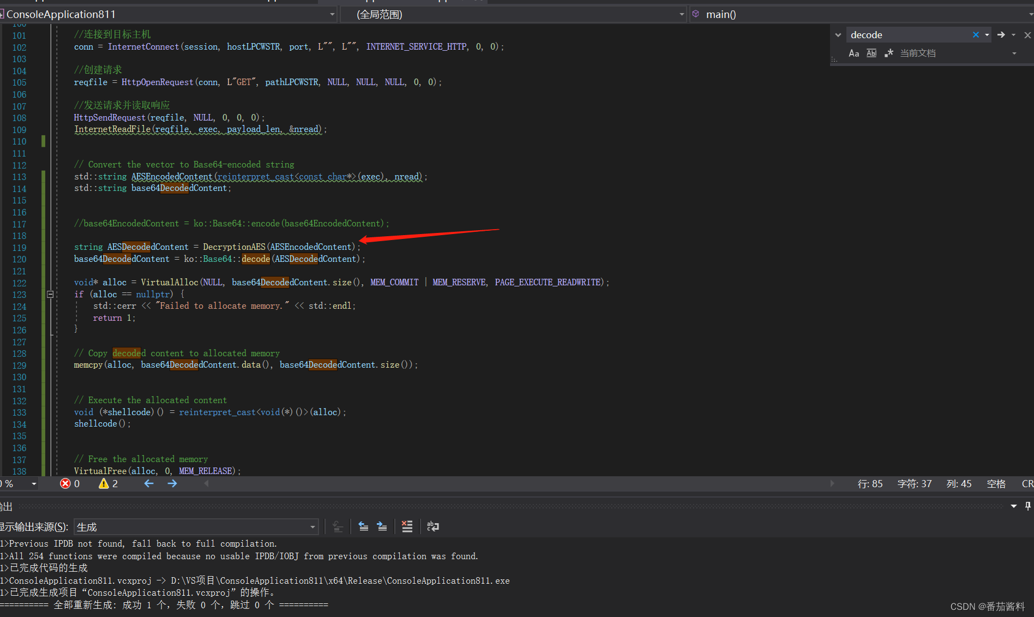Open the search scope dropdown 当前文档
This screenshot has height=617, width=1034.
958,53
